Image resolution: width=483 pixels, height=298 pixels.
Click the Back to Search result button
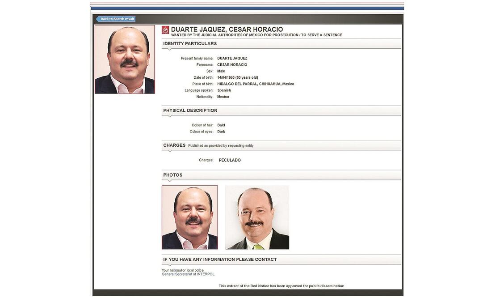click(x=116, y=19)
